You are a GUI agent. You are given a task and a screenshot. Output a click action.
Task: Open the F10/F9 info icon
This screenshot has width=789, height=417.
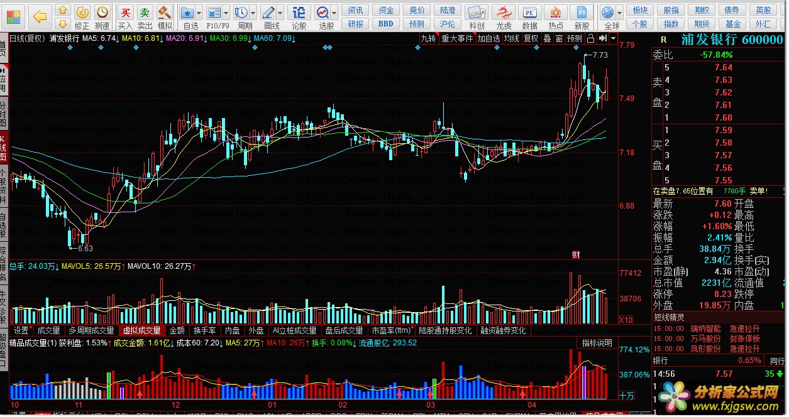click(214, 12)
